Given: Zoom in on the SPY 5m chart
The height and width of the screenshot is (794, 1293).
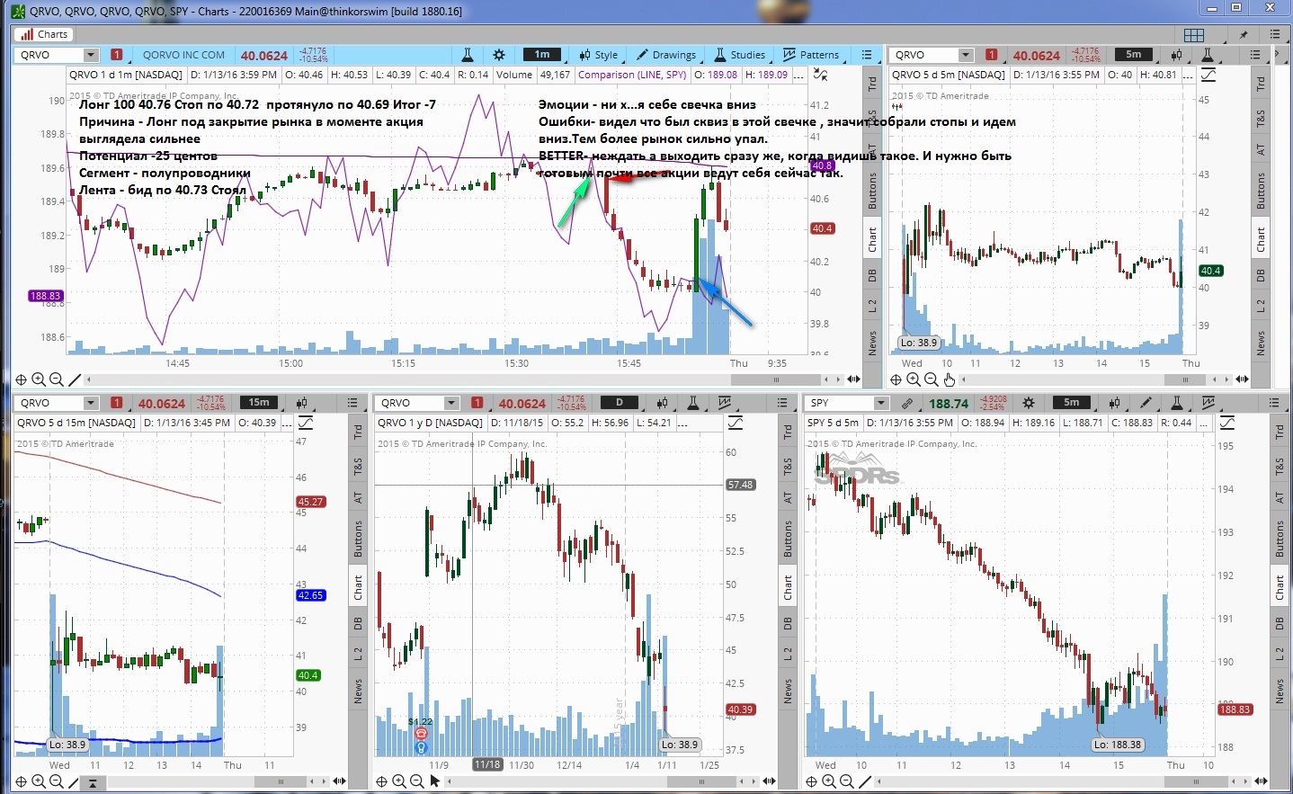Looking at the screenshot, I should (x=828, y=781).
